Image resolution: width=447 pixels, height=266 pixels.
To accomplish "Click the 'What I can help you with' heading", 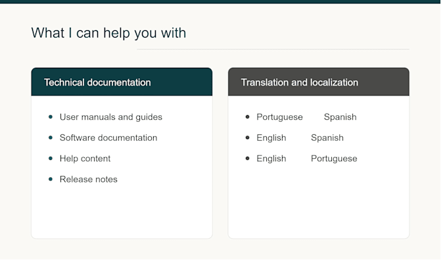I will [108, 33].
